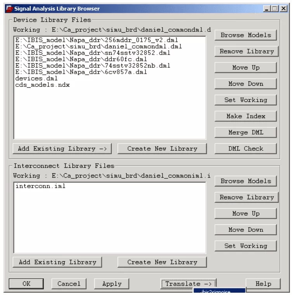Click Create New Library under interconnect list
Viewport: 293px width, 295px height.
(x=162, y=262)
